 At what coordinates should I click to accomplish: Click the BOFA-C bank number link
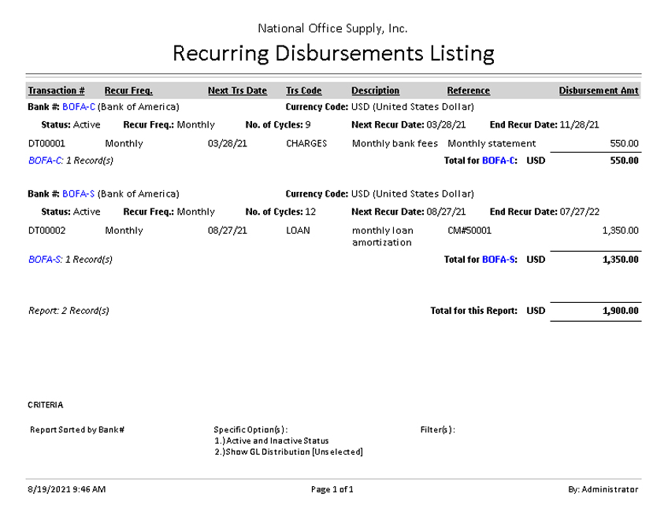pos(79,106)
